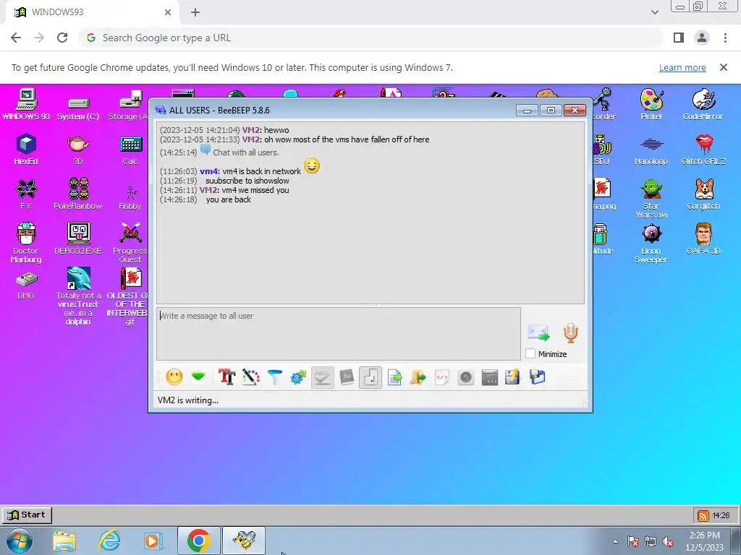Open the Nanoloop desktop icon

[651, 150]
